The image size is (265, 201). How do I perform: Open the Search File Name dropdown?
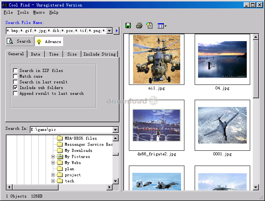click(109, 31)
